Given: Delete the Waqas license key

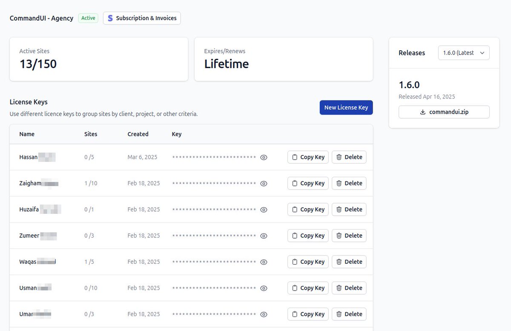Looking at the screenshot, I should pyautogui.click(x=349, y=262).
